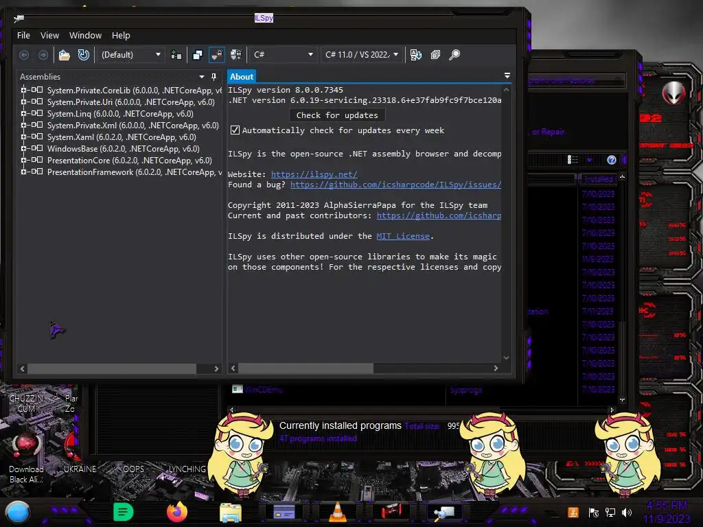
Task: Click the active ILSpy taskbar button
Action: [445, 512]
